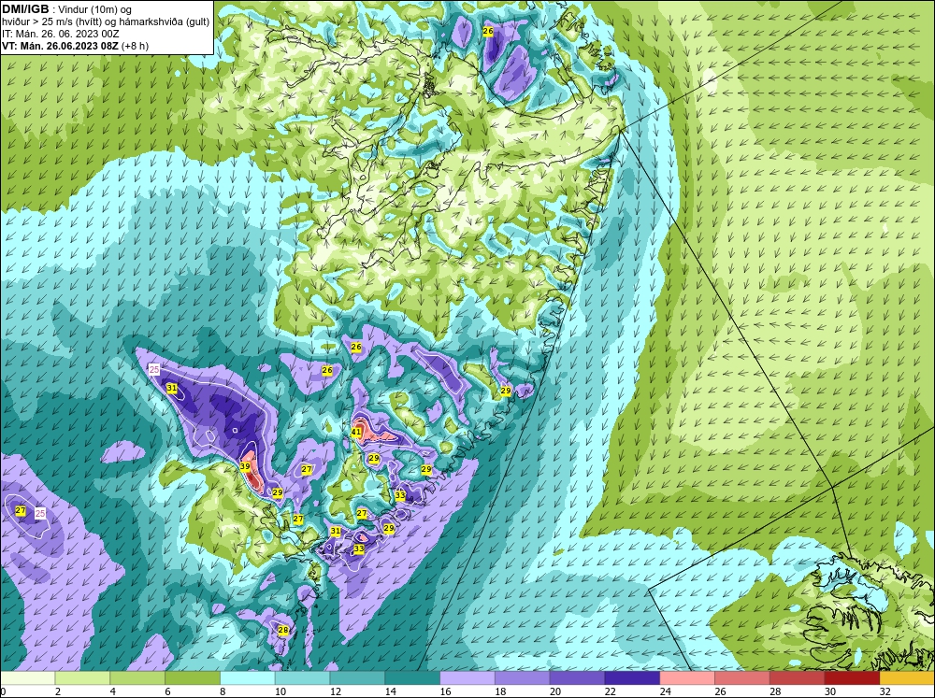Choose the dark teal 14–16 m/s legend swatch
Screen dimensions: 935x698
[412, 678]
